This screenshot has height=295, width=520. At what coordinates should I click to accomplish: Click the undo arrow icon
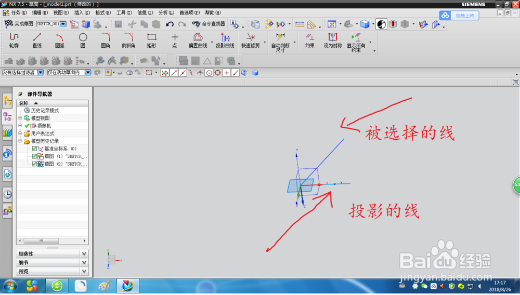tap(170, 24)
